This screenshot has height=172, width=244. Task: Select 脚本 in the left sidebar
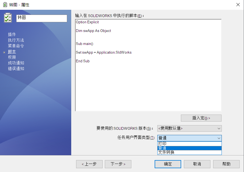[12, 51]
